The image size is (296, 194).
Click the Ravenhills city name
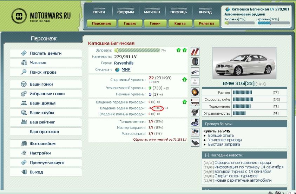point(124,63)
